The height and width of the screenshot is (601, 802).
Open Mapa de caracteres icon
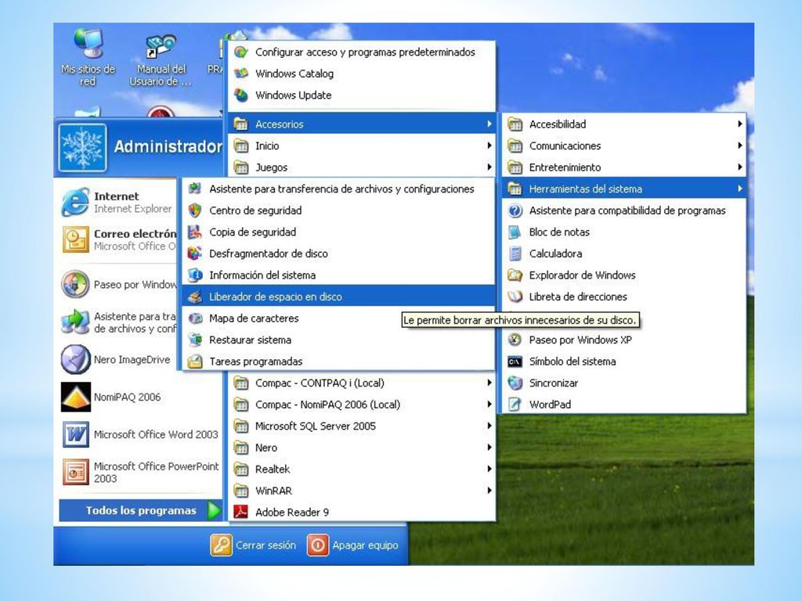pos(195,318)
